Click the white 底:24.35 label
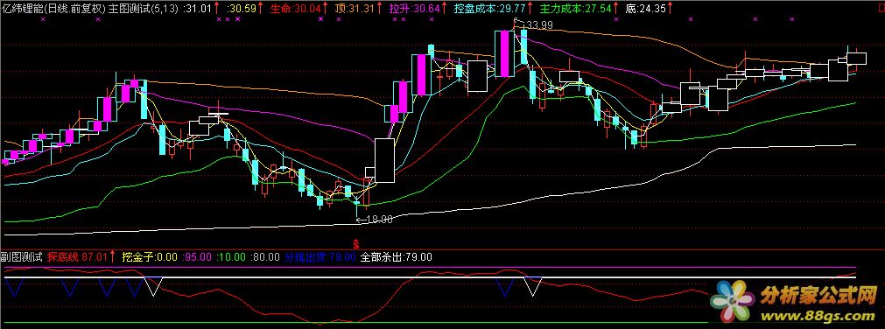Image resolution: width=885 pixels, height=329 pixels. pos(646,9)
